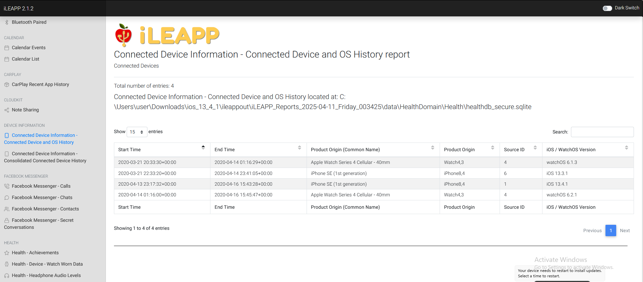643x282 pixels.
Task: Click the chat bubble icon beside Facebook Messenger - Chats
Action: click(7, 198)
